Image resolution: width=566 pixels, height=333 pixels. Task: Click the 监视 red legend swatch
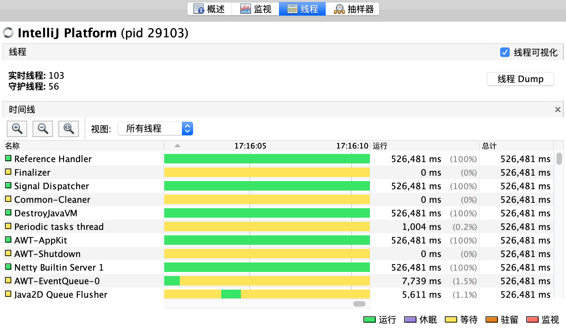[x=532, y=319]
